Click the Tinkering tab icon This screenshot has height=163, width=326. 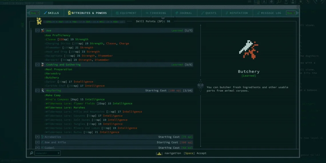tap(147, 13)
